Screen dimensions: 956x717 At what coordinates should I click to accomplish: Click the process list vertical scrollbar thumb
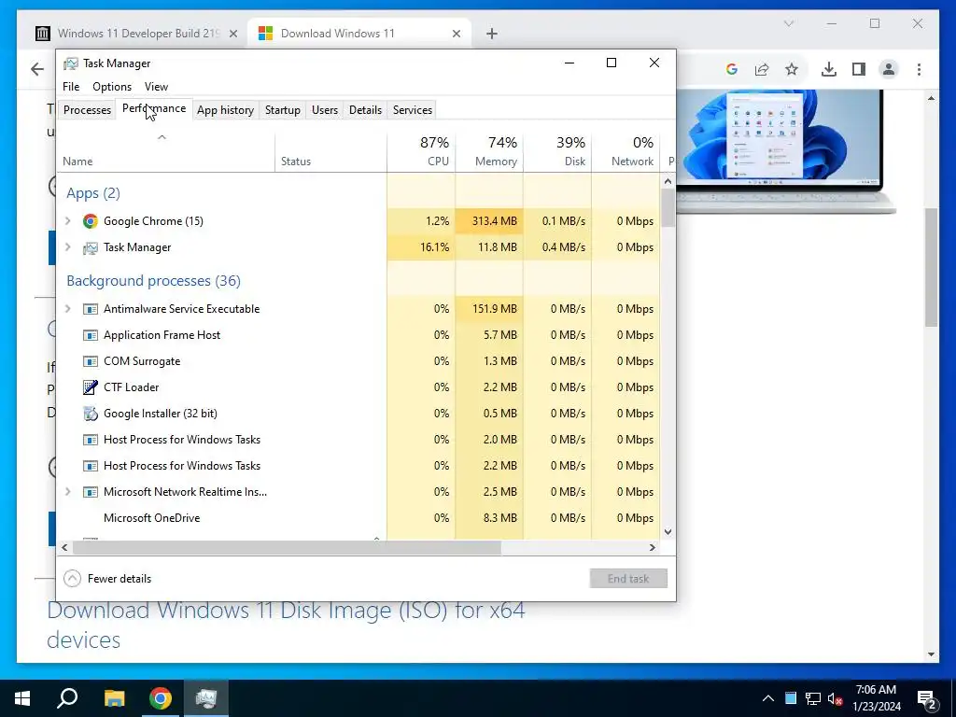click(668, 207)
